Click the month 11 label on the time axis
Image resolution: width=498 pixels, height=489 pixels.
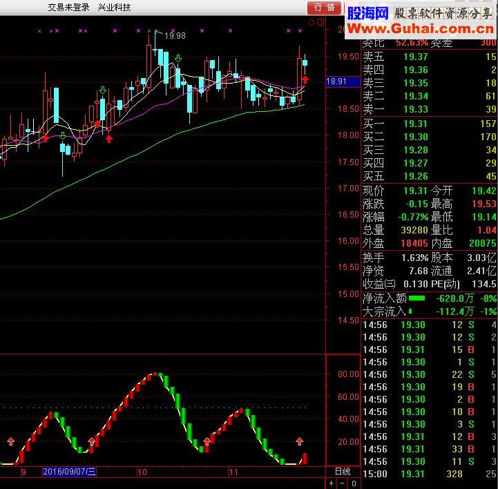[x=233, y=472]
